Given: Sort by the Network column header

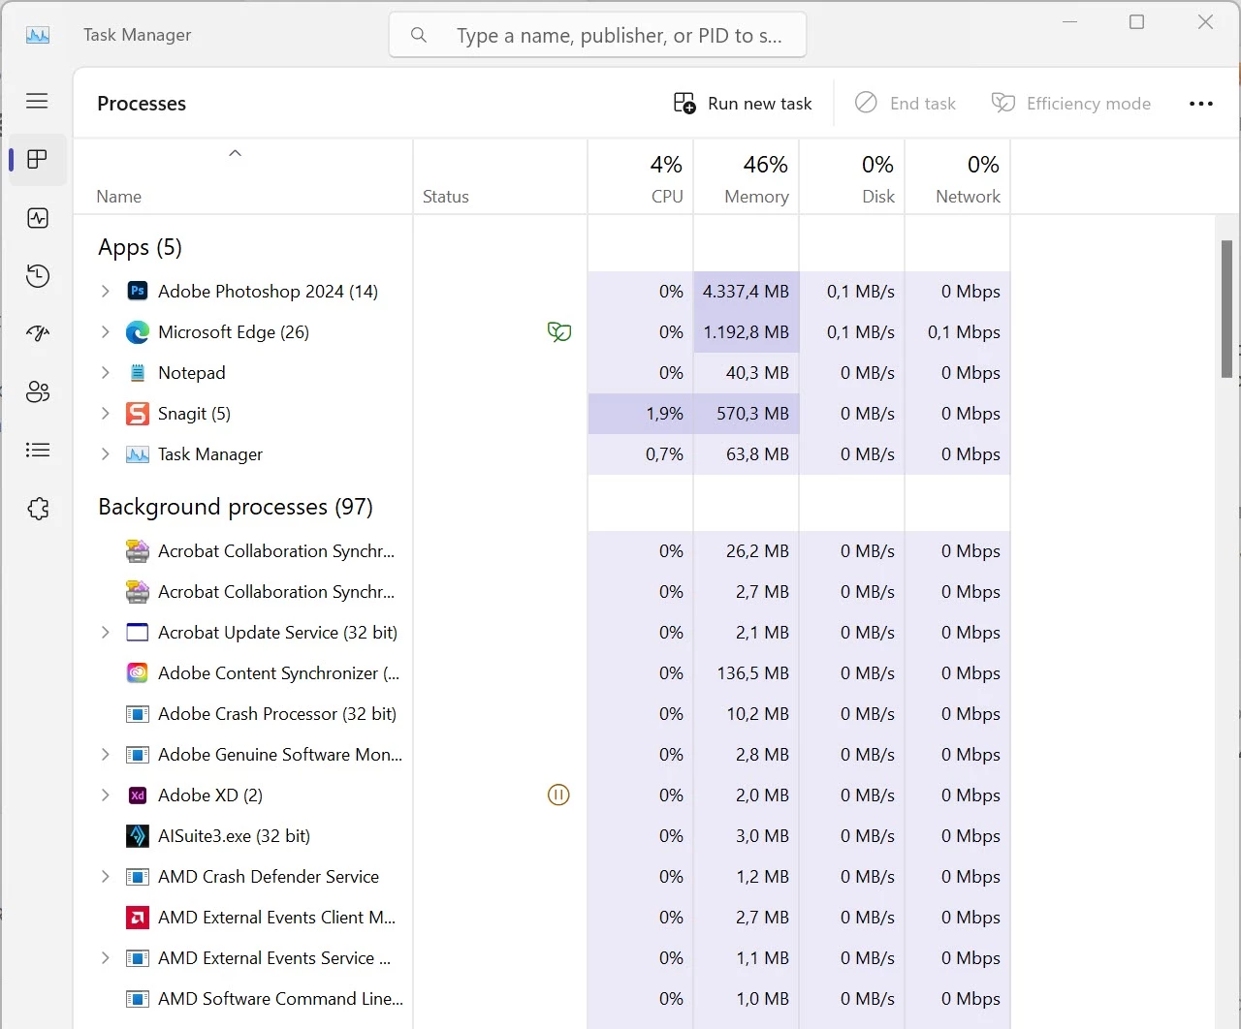Looking at the screenshot, I should [x=958, y=177].
